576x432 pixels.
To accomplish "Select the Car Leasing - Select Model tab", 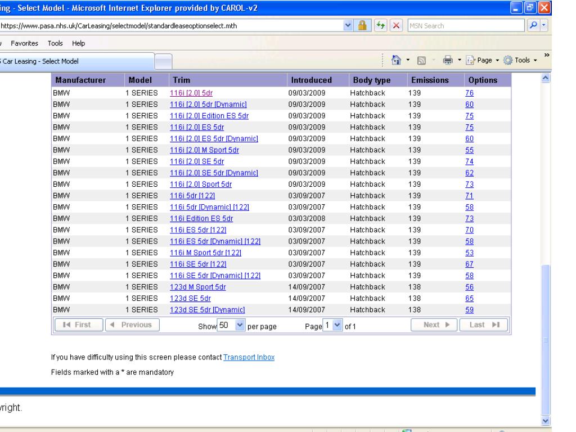I will (76, 61).
